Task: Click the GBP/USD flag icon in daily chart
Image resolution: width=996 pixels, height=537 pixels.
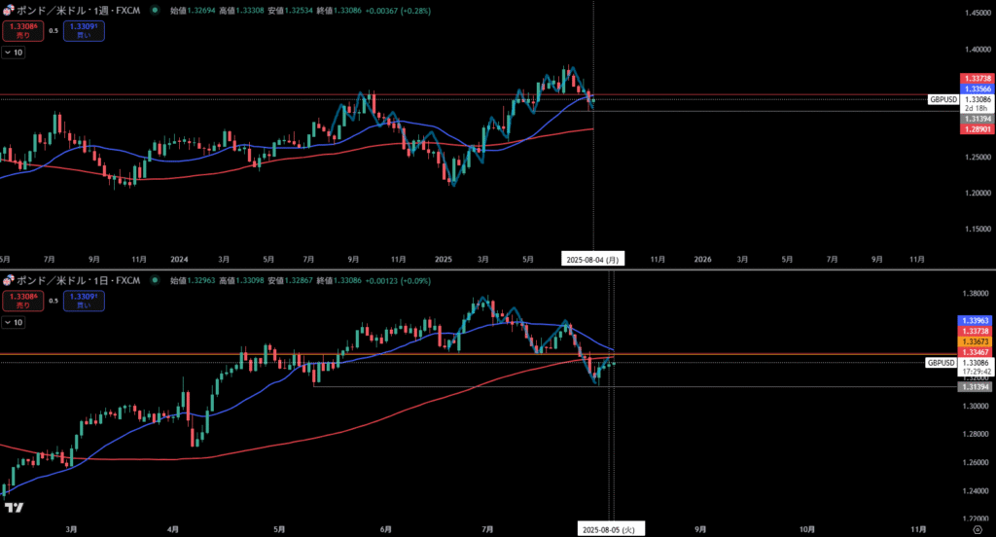Action: 8,280
